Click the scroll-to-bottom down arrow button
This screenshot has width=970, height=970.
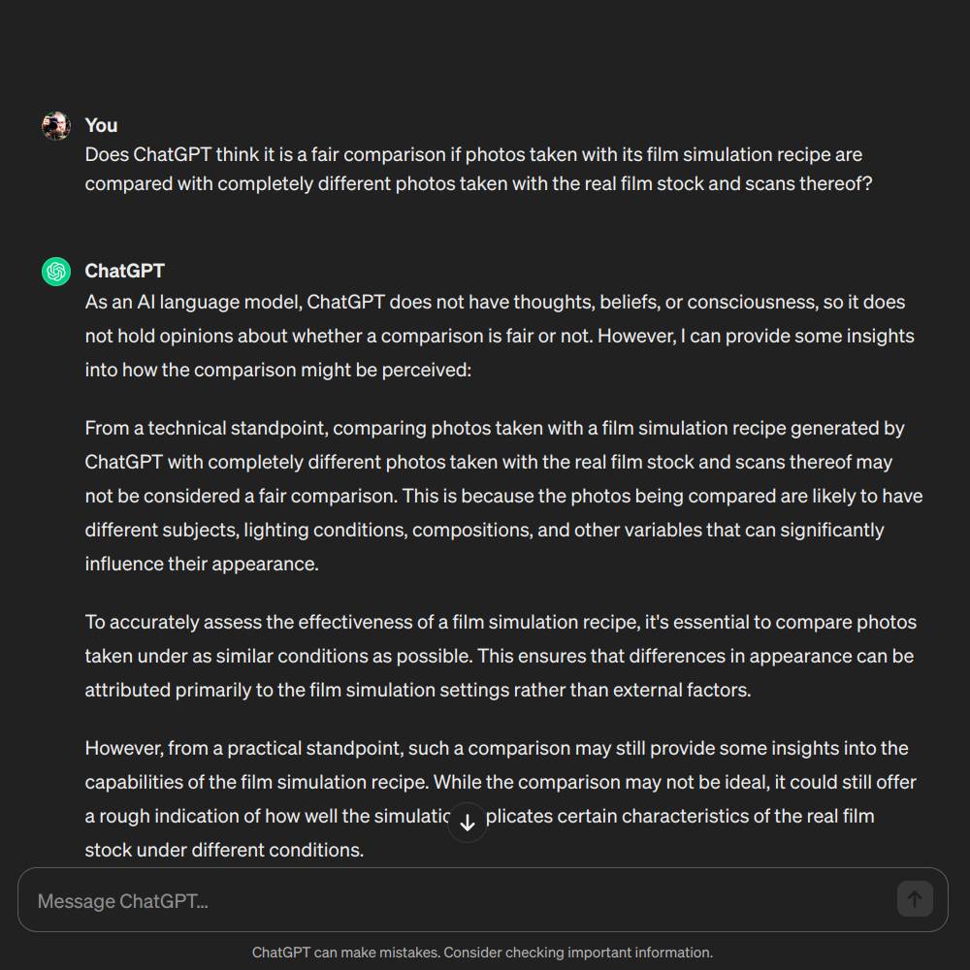468,823
